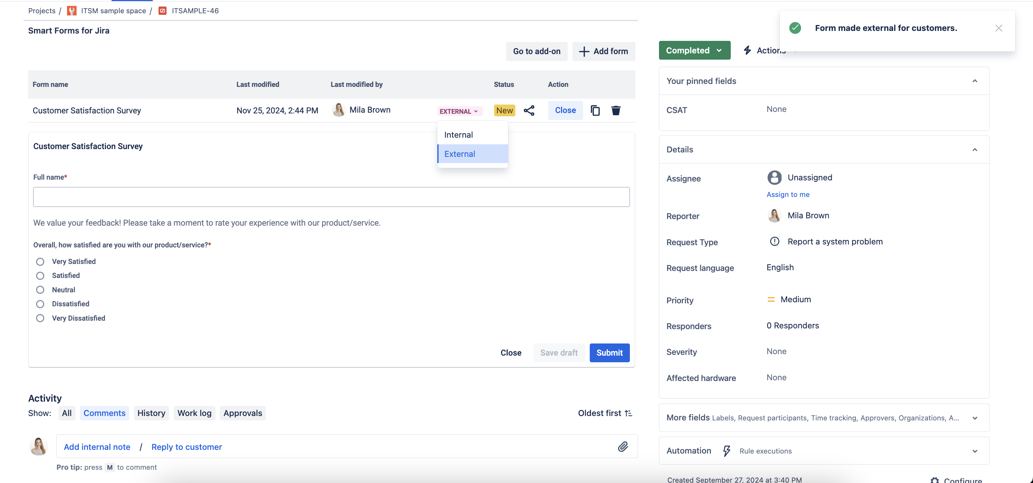Expand the Completed status dropdown

pyautogui.click(x=694, y=50)
